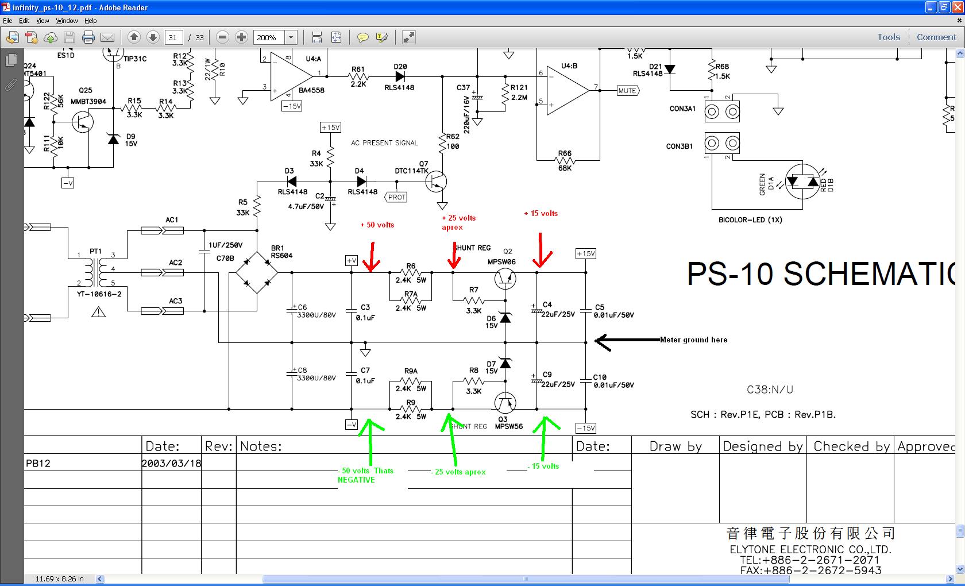Click the Email envelope icon
The width and height of the screenshot is (965, 586).
point(107,37)
